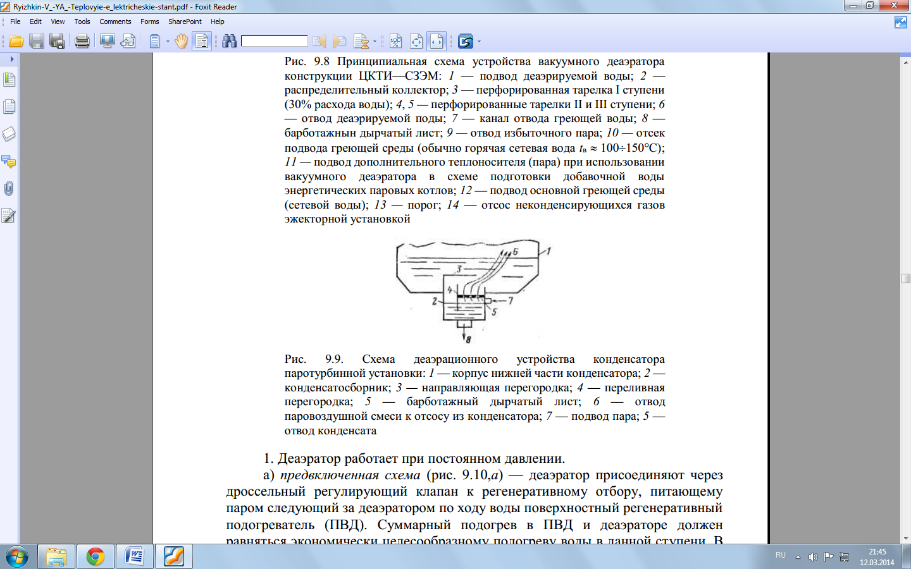911x569 pixels.
Task: Click the search options hourglass icon
Action: [x=361, y=42]
